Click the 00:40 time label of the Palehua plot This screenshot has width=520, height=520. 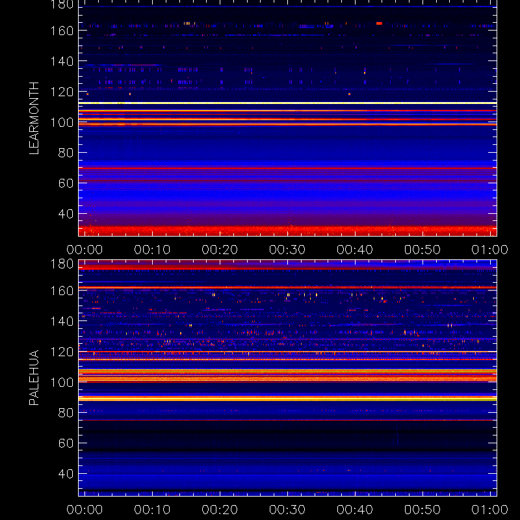[355, 510]
